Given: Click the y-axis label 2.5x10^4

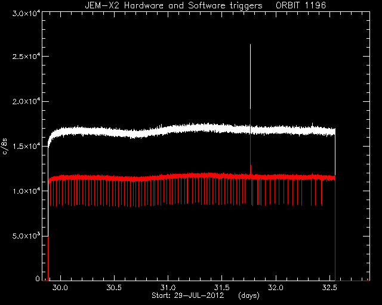Looking at the screenshot, I should 26,57.
